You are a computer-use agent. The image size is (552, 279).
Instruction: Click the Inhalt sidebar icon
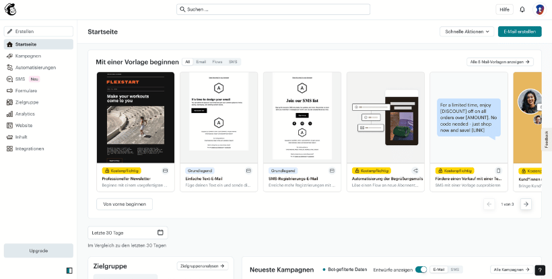(x=10, y=137)
